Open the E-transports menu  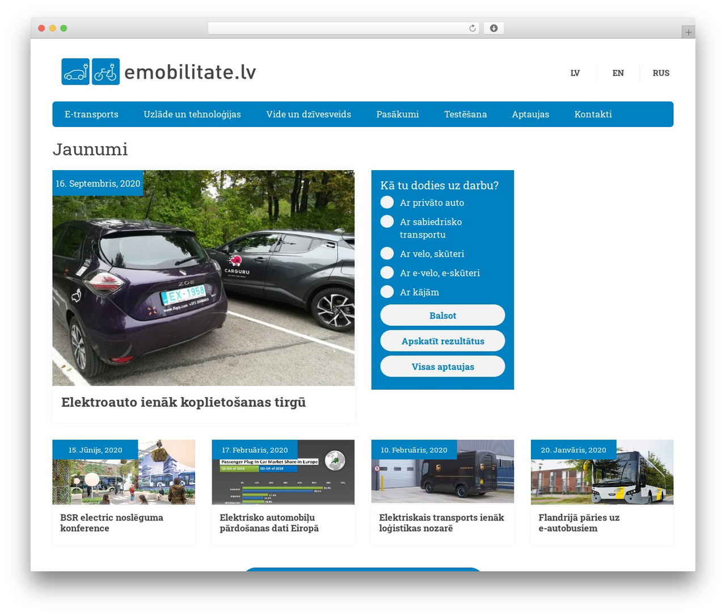[91, 114]
